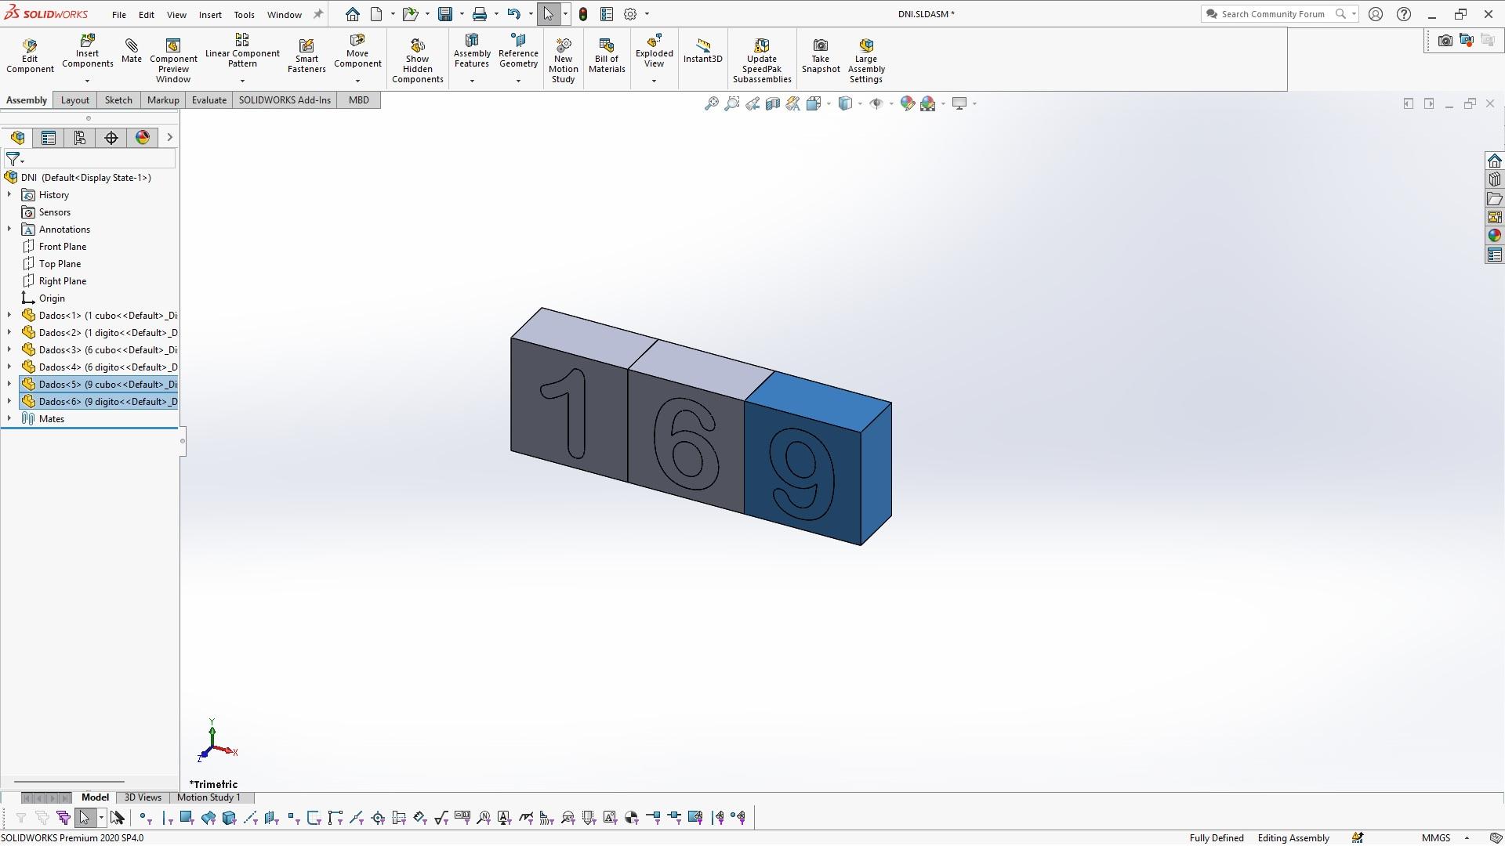Image resolution: width=1505 pixels, height=846 pixels.
Task: Open the units MMGS dropdown
Action: tap(1466, 838)
